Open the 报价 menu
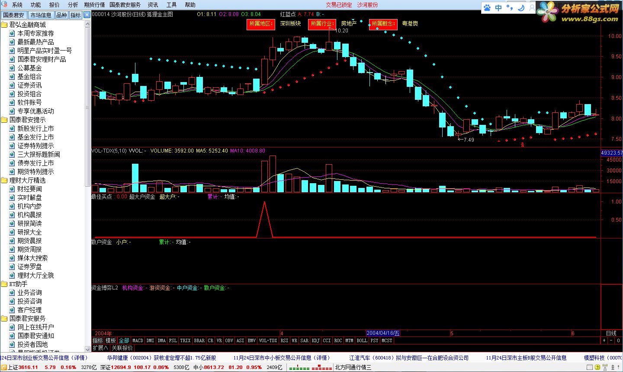Image resolution: width=623 pixels, height=372 pixels. 55,5
